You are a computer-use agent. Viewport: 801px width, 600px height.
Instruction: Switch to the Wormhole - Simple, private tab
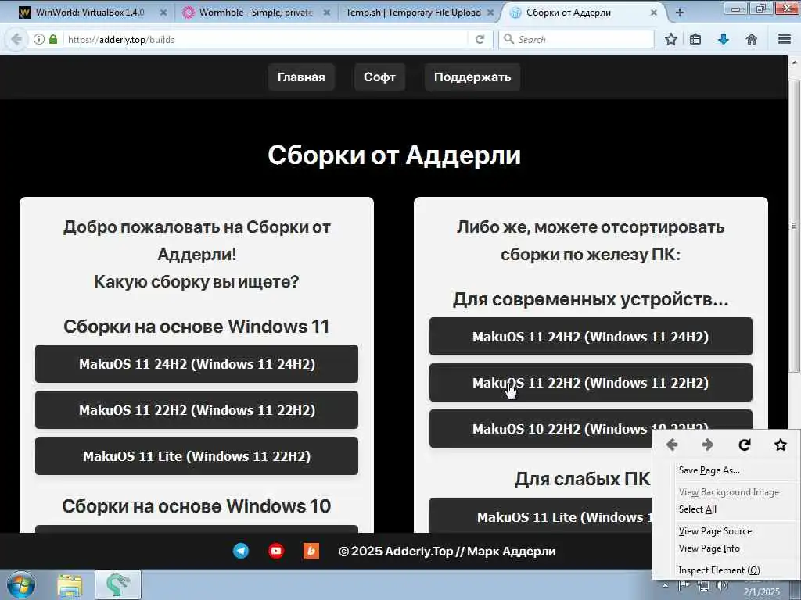click(x=256, y=12)
